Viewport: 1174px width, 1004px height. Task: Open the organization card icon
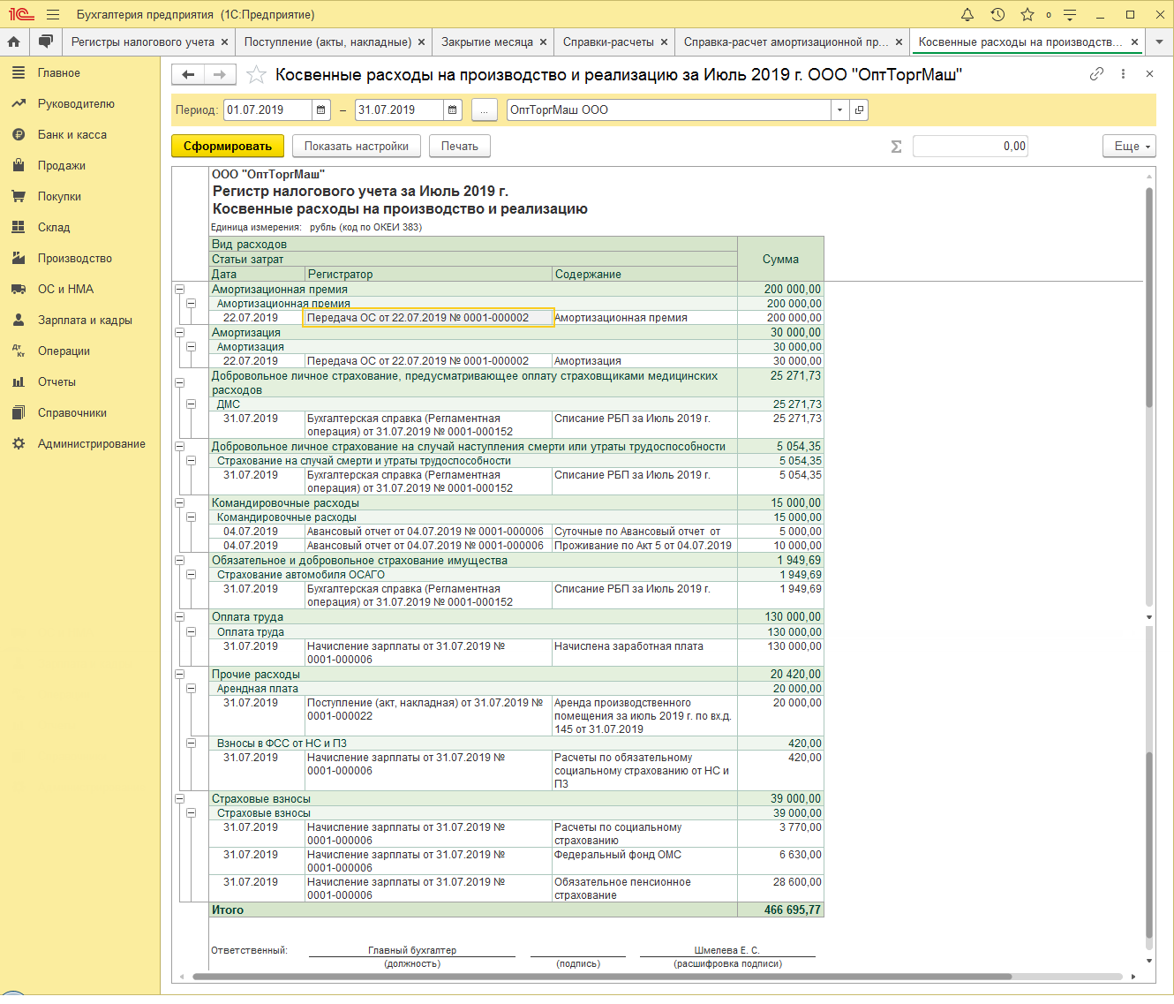(859, 109)
